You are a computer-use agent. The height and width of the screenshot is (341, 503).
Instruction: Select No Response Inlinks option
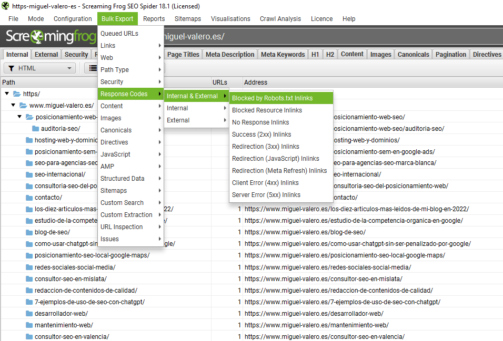tap(281, 122)
